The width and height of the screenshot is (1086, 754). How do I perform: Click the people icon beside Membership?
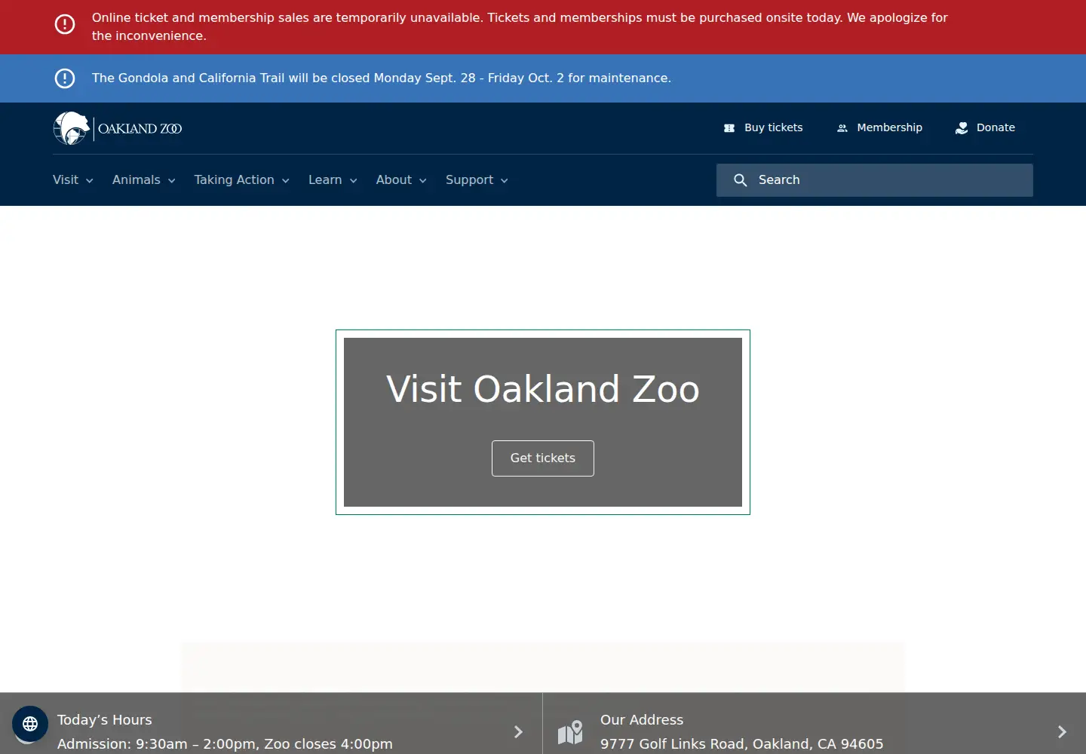click(x=842, y=128)
